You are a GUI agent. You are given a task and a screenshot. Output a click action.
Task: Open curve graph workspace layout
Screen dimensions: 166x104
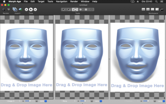click(162, 9)
